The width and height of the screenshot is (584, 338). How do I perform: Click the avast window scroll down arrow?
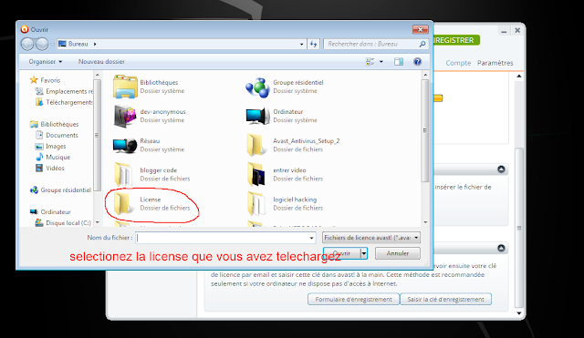coord(519,313)
